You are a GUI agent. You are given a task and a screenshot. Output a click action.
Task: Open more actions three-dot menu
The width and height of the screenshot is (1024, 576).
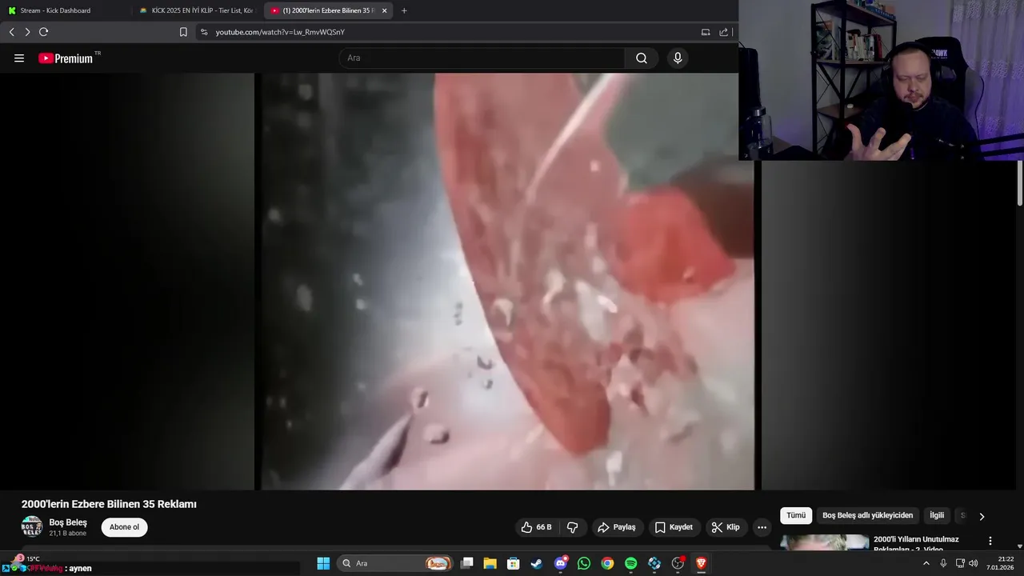coord(762,527)
